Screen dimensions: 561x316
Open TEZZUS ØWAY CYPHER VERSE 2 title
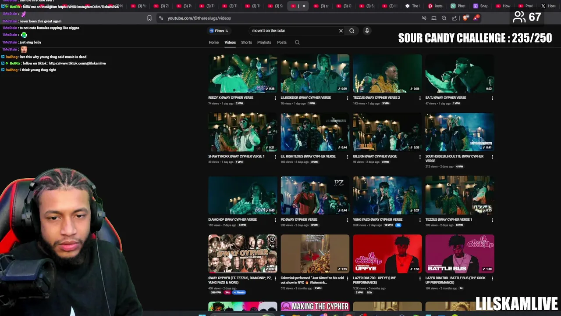(376, 98)
